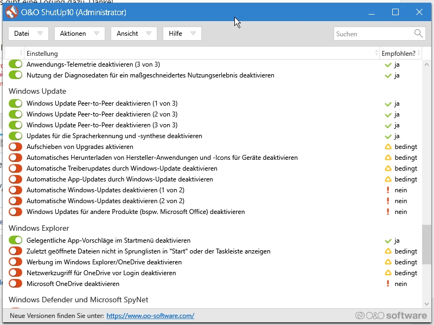Click warning triangle for Automatisches Herunterladen von Hersteller-Anwendungen
434x325 pixels.
pos(388,158)
